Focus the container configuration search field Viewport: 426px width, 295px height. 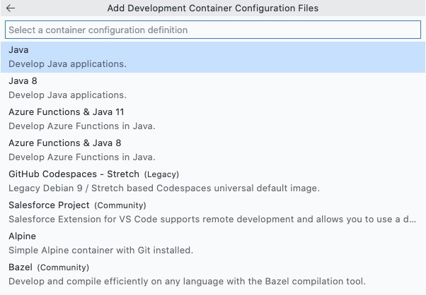tap(212, 30)
